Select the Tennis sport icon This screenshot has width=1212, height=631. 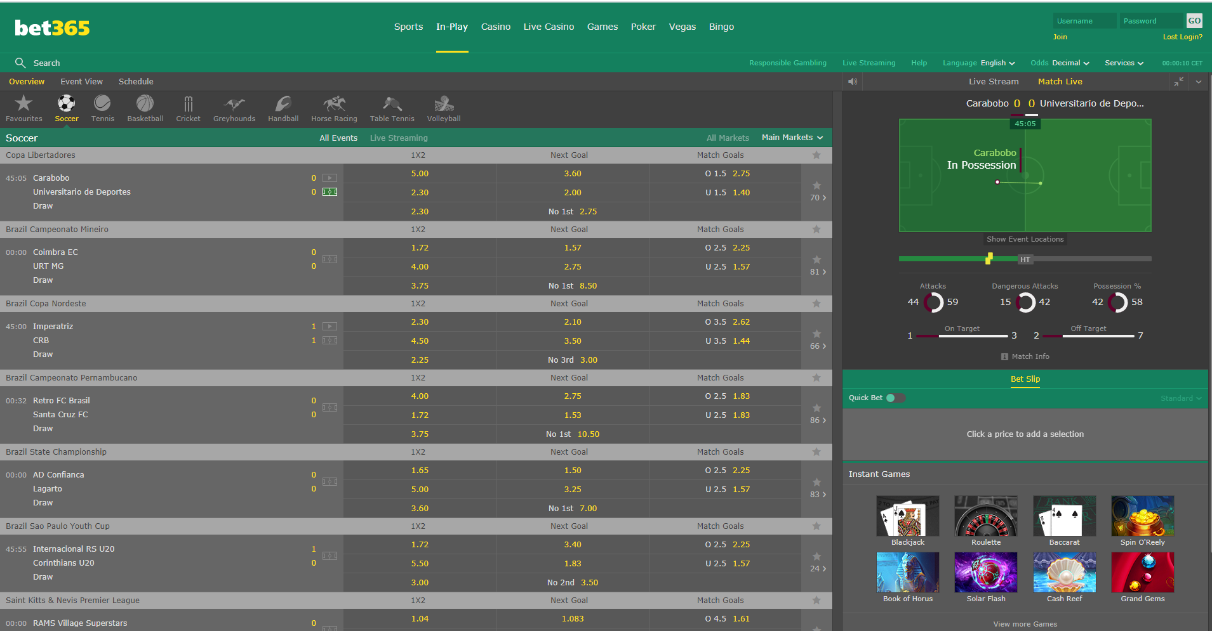(102, 108)
